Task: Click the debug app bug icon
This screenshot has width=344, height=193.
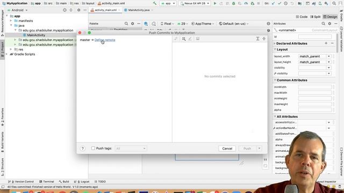Action: (x=234, y=3)
